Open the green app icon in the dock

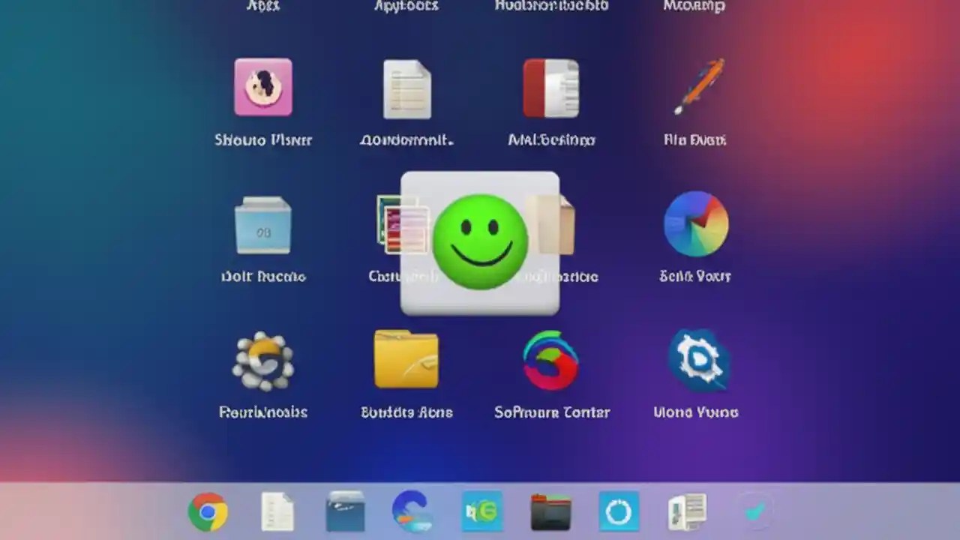pyautogui.click(x=481, y=511)
